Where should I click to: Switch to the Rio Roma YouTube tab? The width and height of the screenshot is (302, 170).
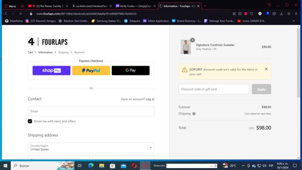pyautogui.click(x=48, y=6)
